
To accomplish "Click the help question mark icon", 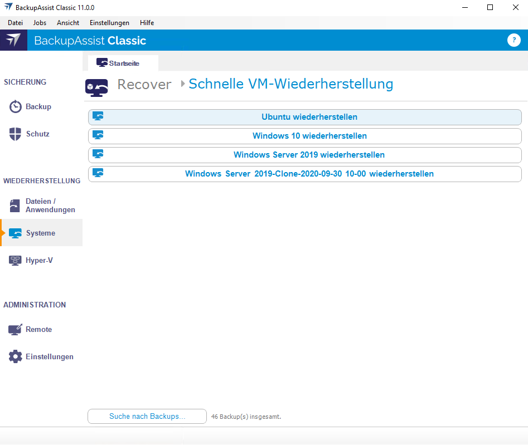I will click(x=514, y=40).
